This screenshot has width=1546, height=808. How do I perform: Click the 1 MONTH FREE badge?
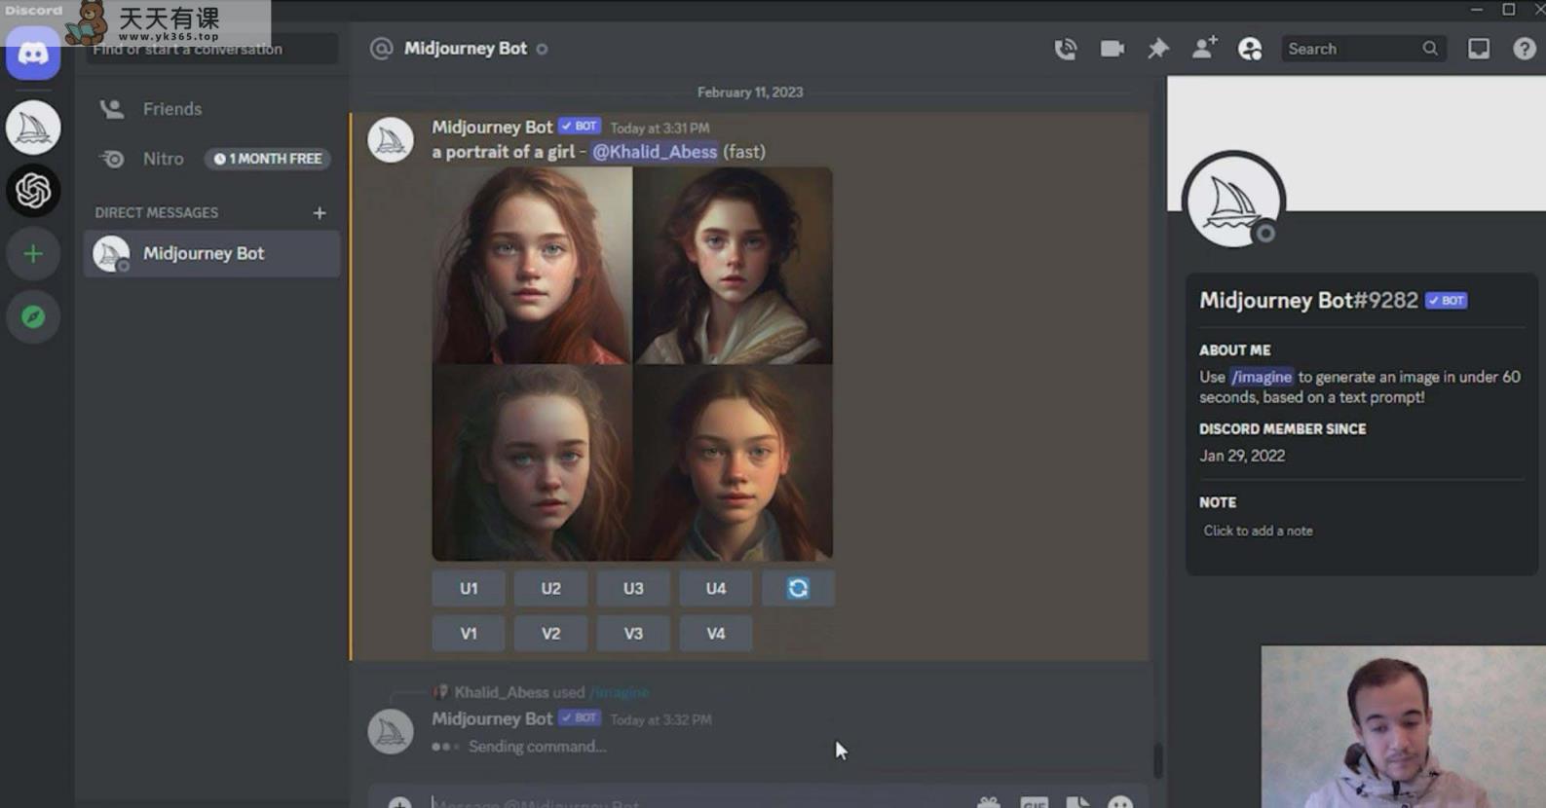[268, 159]
